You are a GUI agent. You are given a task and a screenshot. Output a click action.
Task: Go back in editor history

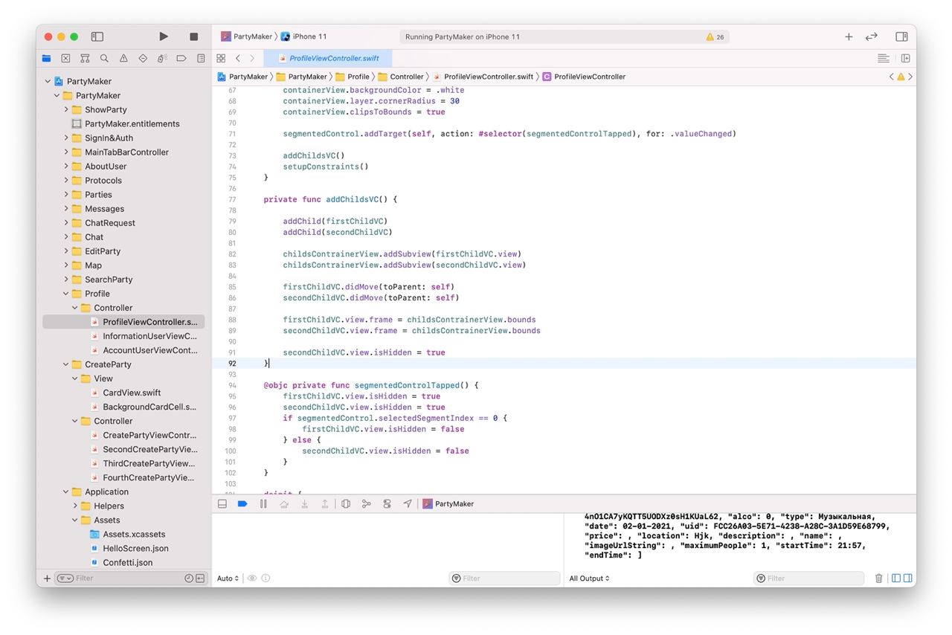tap(237, 58)
